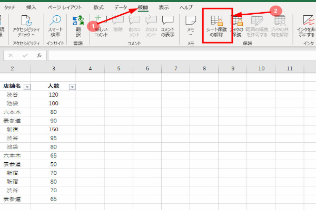Open the 店舗名 column filter dropdown
The image size is (316, 210).
(27, 86)
